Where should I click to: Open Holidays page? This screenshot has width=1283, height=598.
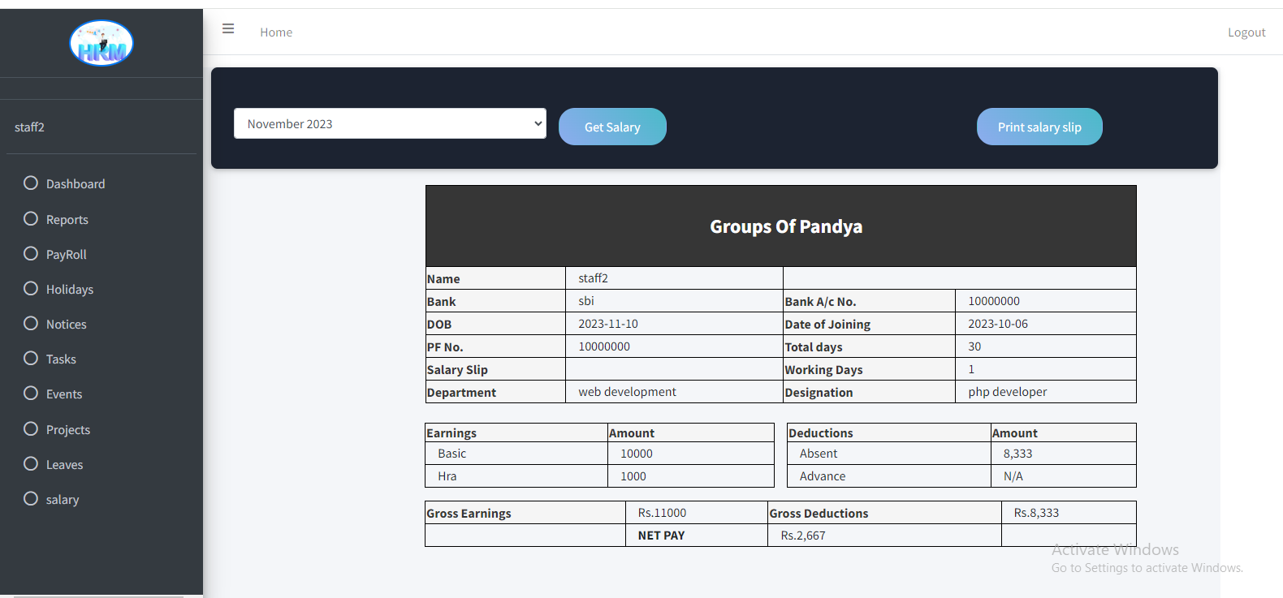pos(70,290)
